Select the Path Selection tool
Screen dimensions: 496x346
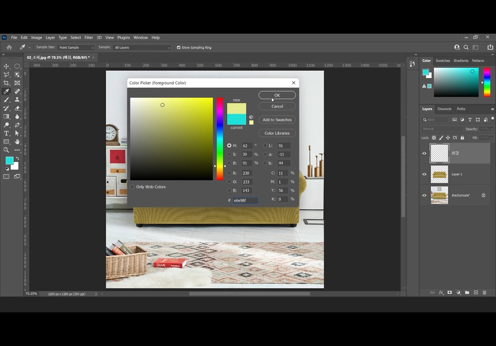[x=17, y=134]
